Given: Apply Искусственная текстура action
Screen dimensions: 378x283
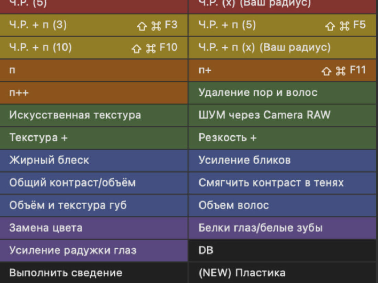Looking at the screenshot, I should [x=93, y=115].
